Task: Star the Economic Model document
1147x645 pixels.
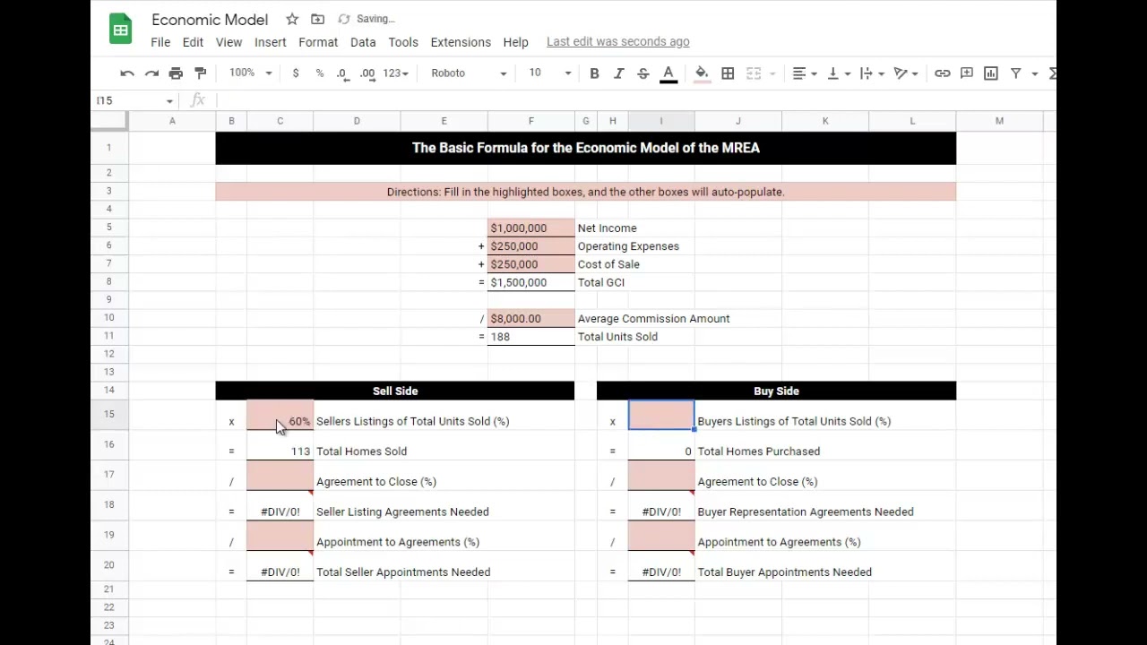Action: click(x=292, y=19)
